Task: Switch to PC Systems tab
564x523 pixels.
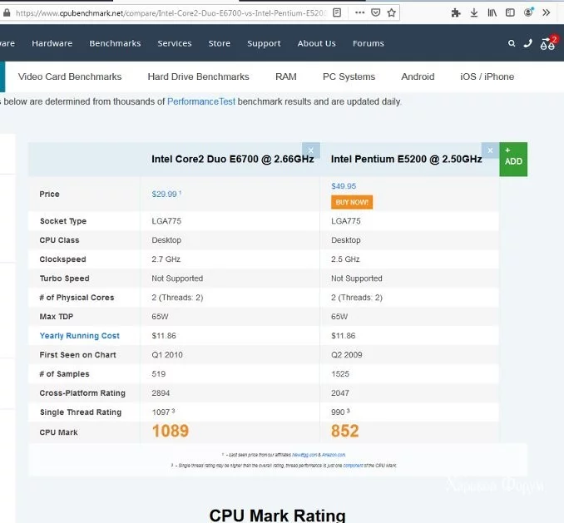Action: tap(349, 76)
